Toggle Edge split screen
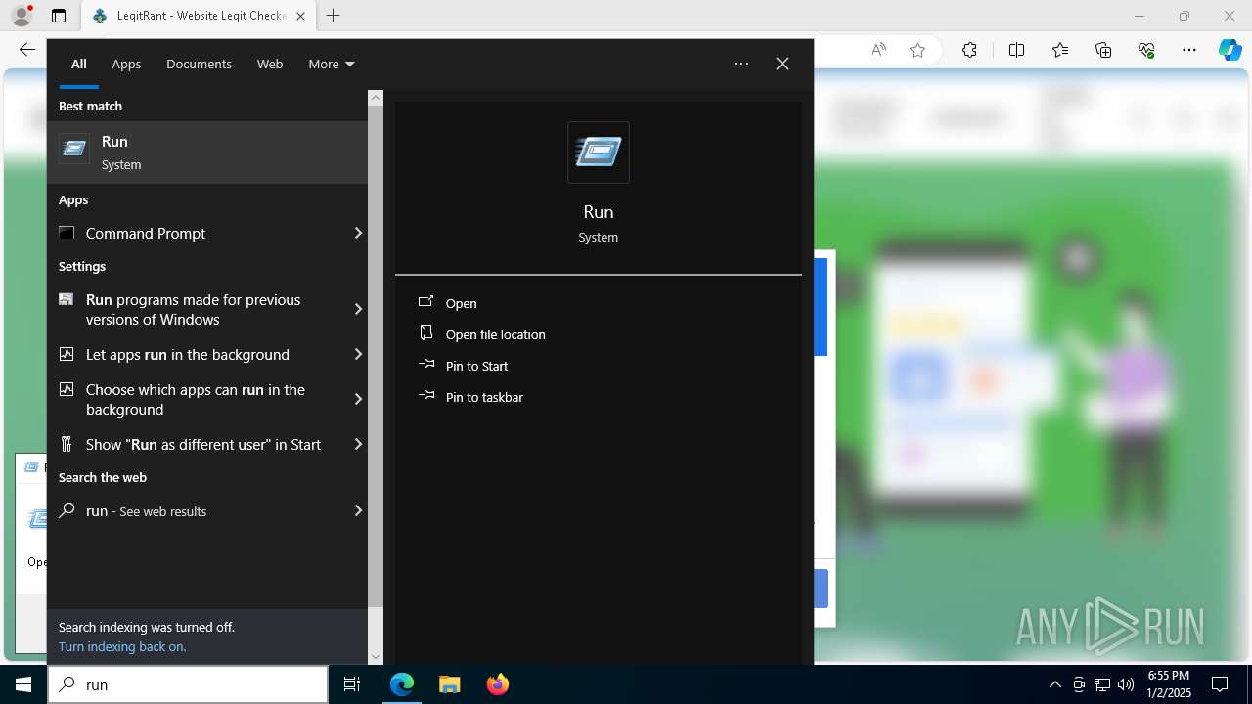Image resolution: width=1252 pixels, height=704 pixels. (1016, 50)
